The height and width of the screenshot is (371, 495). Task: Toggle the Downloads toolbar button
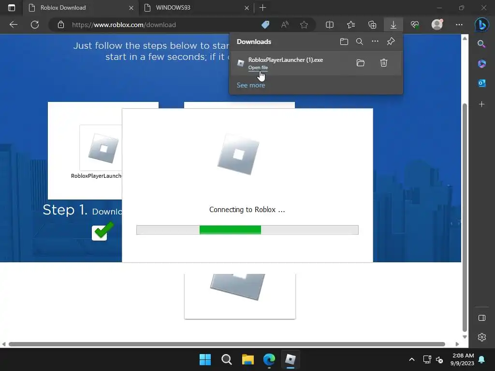pos(393,25)
